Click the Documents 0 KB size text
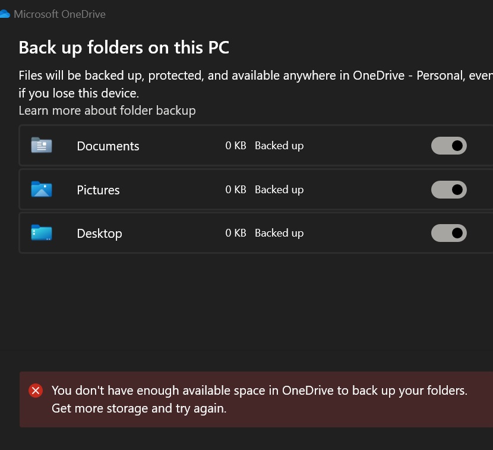Screen dimensions: 493x450 pos(235,146)
